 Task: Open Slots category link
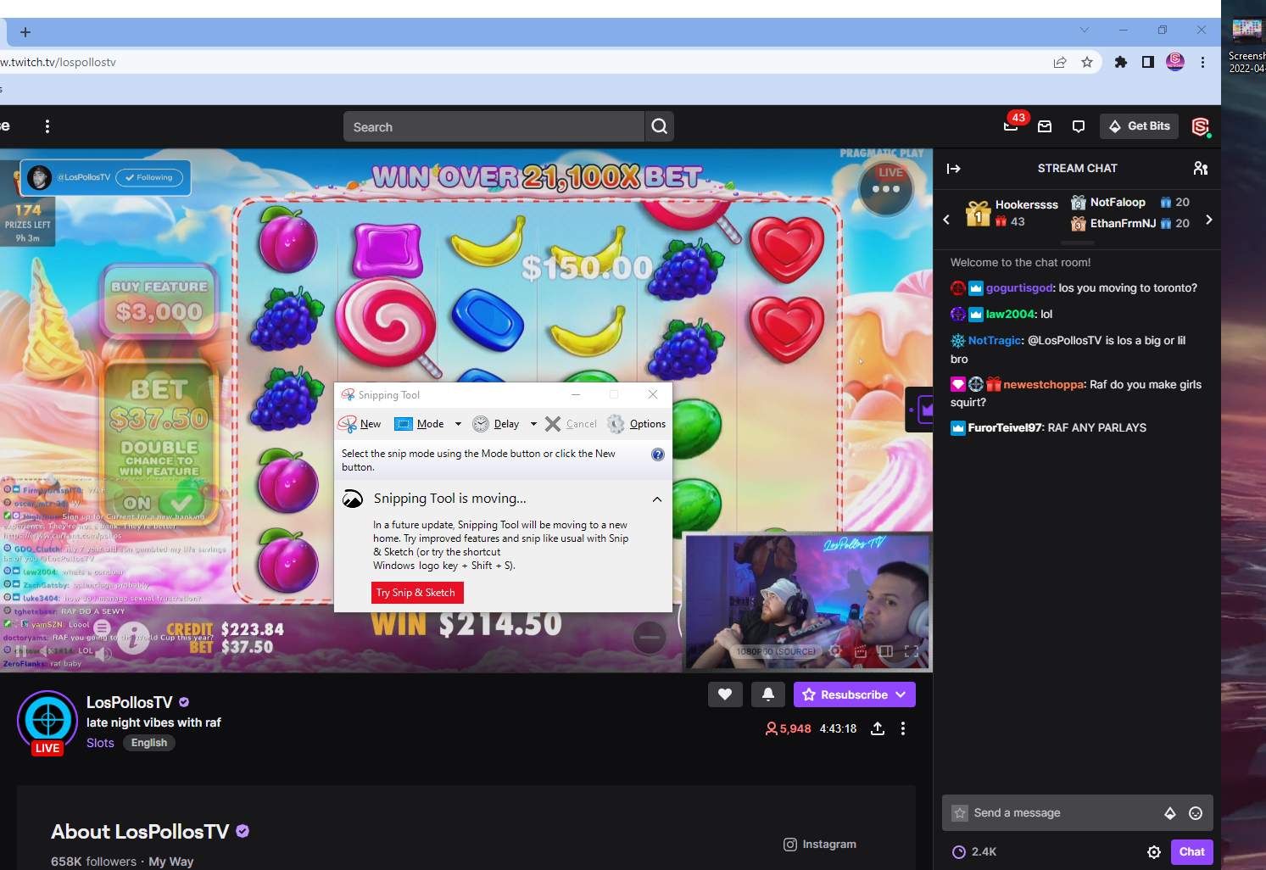pyautogui.click(x=100, y=743)
